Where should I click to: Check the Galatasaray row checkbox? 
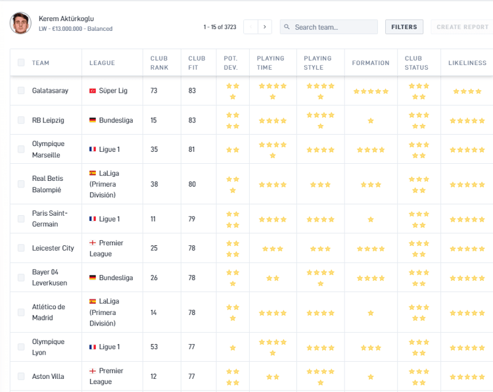[21, 91]
